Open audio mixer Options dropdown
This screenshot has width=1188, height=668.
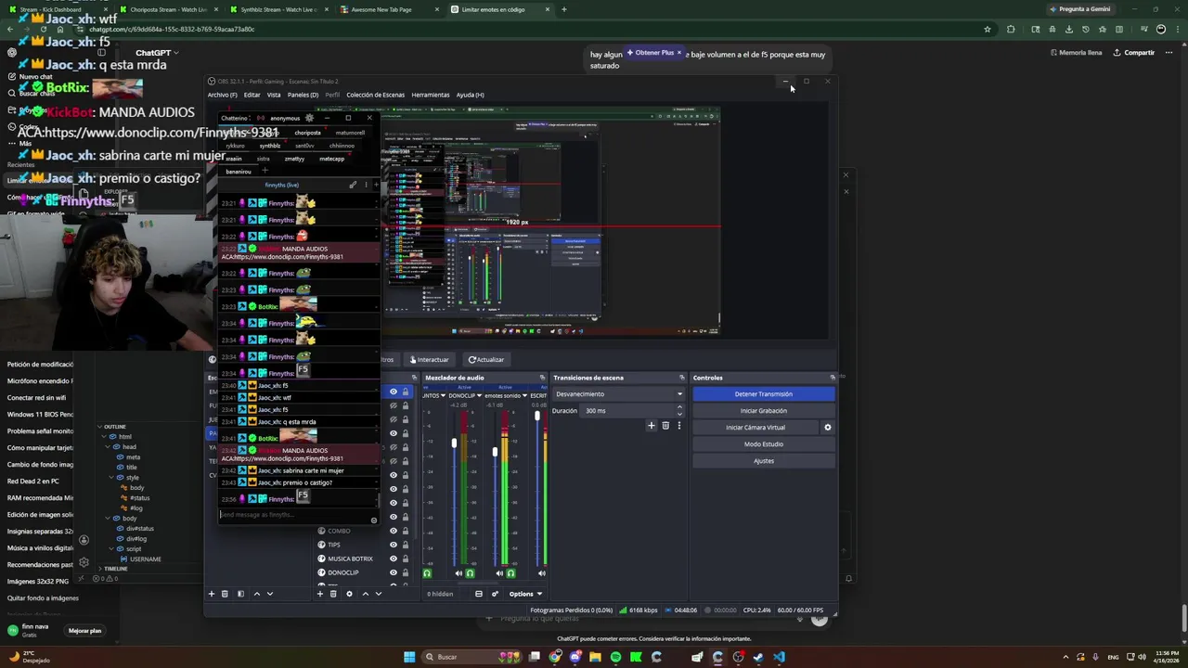click(525, 594)
